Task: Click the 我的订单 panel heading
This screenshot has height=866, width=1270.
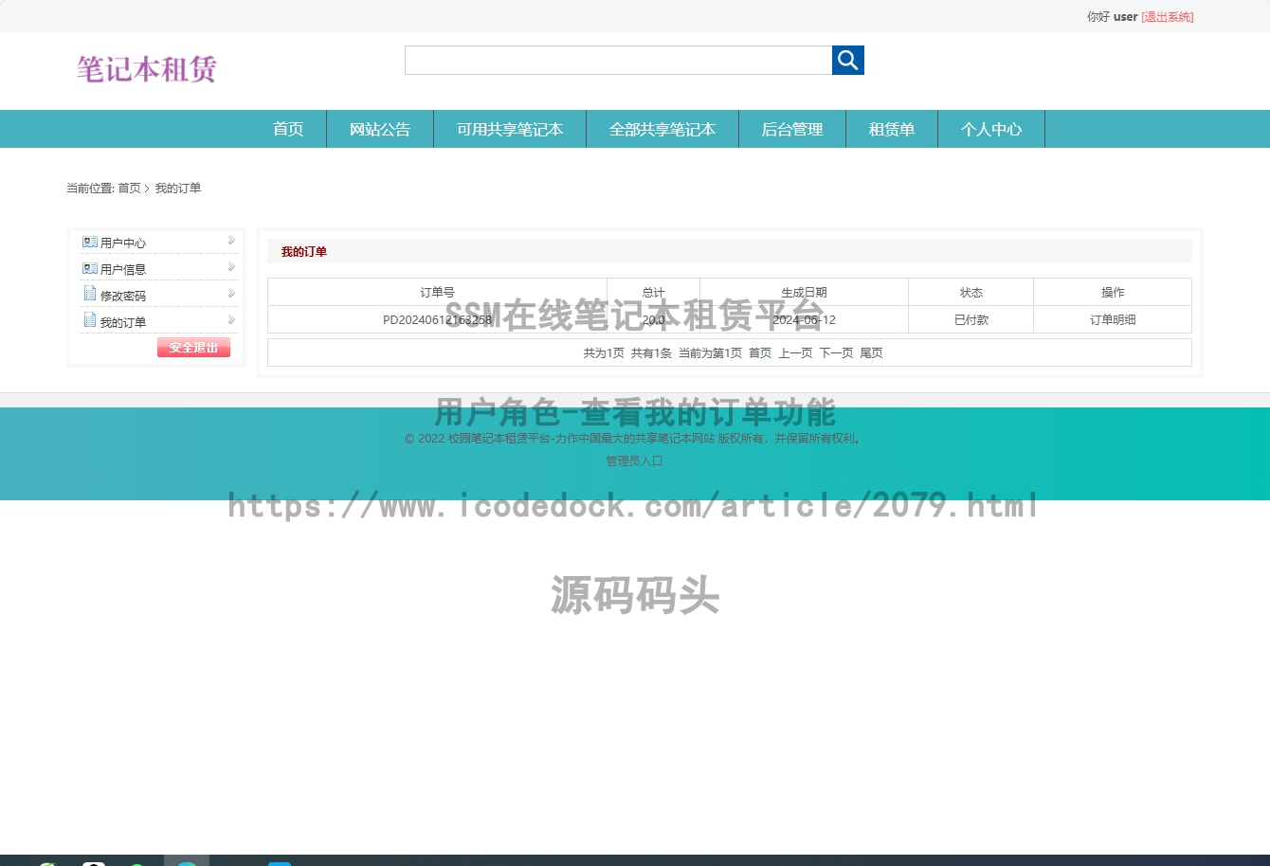Action: coord(304,252)
